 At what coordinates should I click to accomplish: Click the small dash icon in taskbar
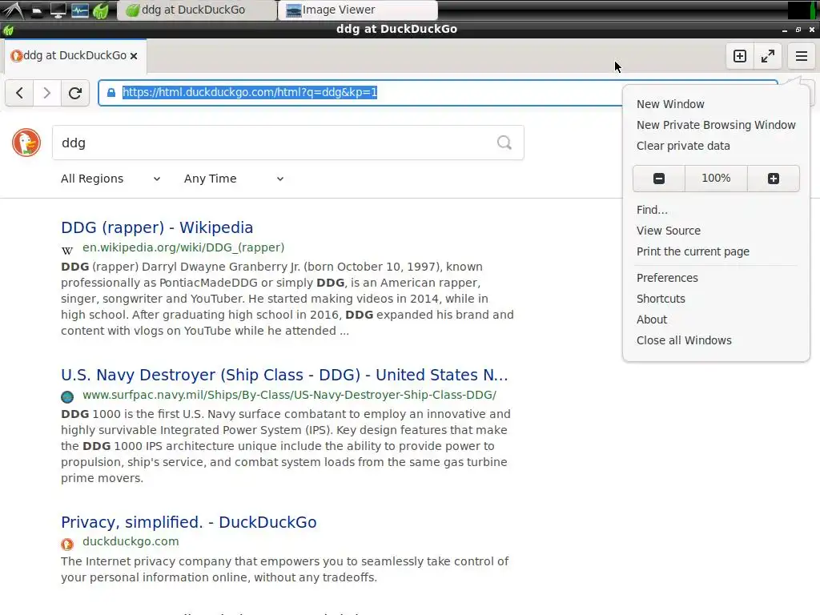coord(37,10)
